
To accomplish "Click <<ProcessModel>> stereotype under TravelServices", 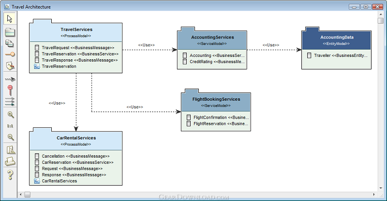I will coord(76,36).
